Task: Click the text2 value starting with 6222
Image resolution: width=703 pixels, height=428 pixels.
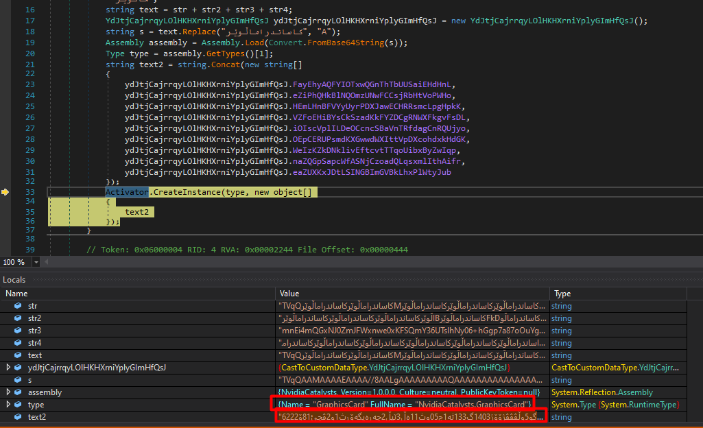Action: coord(411,417)
